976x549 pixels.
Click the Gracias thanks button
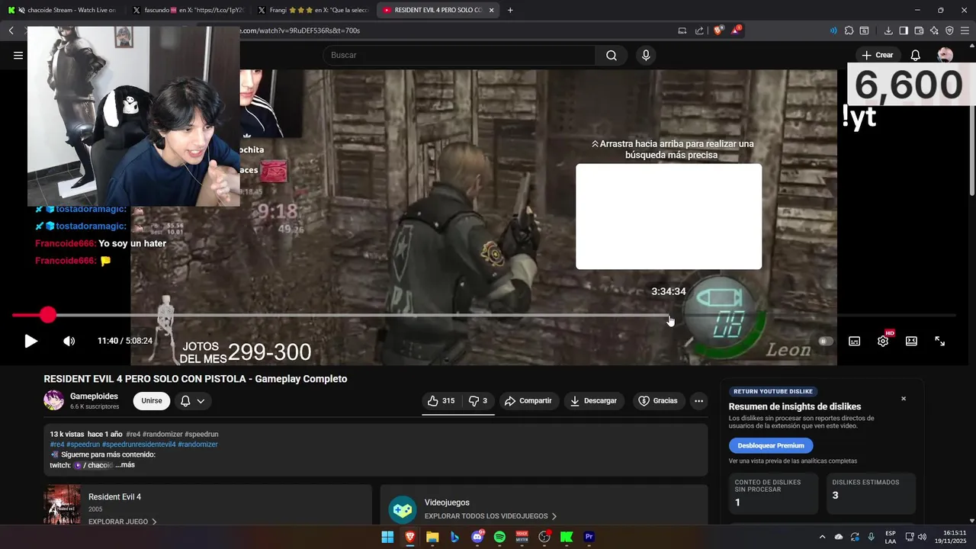point(659,400)
